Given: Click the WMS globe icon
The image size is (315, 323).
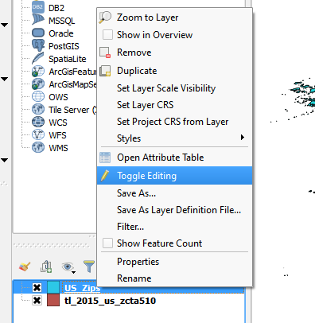Looking at the screenshot, I should (x=38, y=147).
